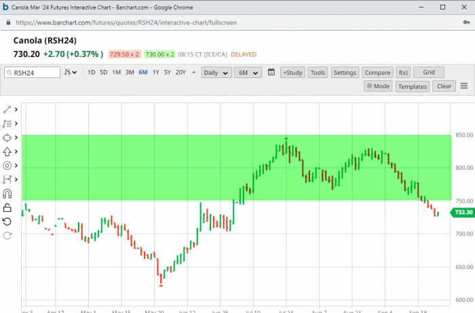Open the Tools button

pyautogui.click(x=318, y=73)
